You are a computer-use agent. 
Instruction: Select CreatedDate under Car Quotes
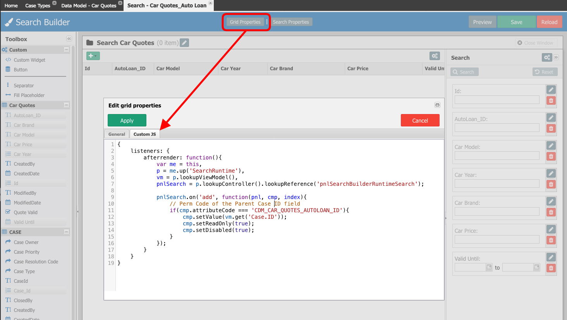coord(27,174)
